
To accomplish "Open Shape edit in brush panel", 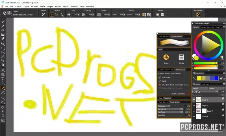I will click(166, 57).
